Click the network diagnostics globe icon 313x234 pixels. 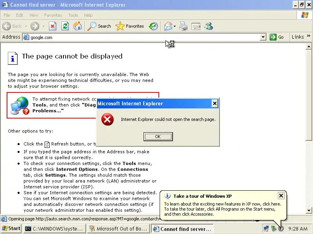(x=20, y=105)
